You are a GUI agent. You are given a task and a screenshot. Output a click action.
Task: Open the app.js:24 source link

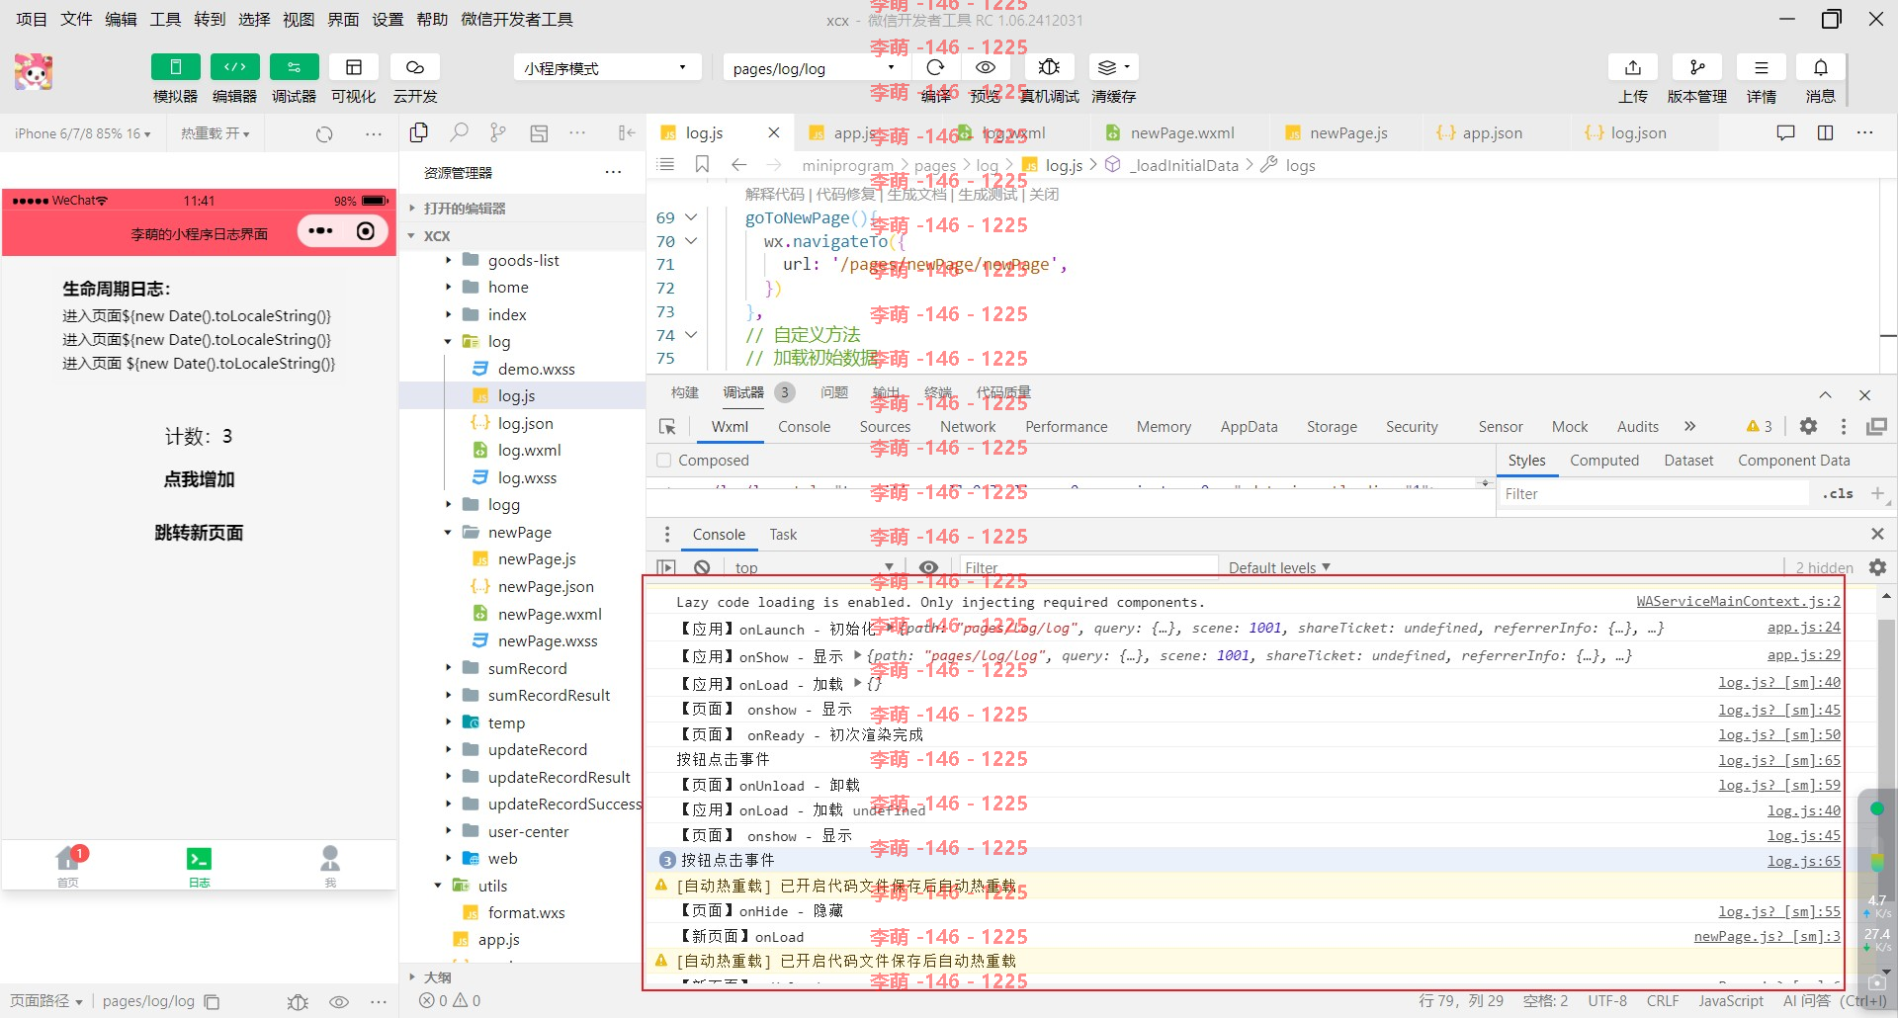coord(1804,628)
